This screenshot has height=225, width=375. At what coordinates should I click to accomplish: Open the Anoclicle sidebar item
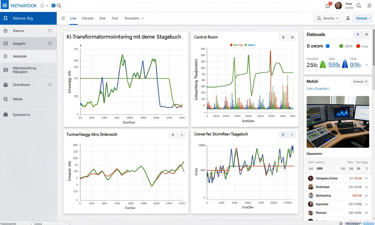tap(28, 56)
